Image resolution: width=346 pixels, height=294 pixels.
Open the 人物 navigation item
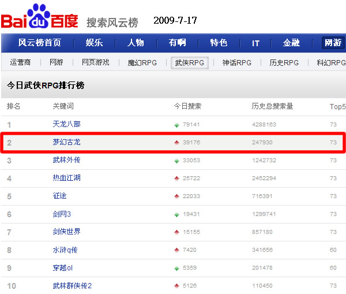click(x=136, y=43)
